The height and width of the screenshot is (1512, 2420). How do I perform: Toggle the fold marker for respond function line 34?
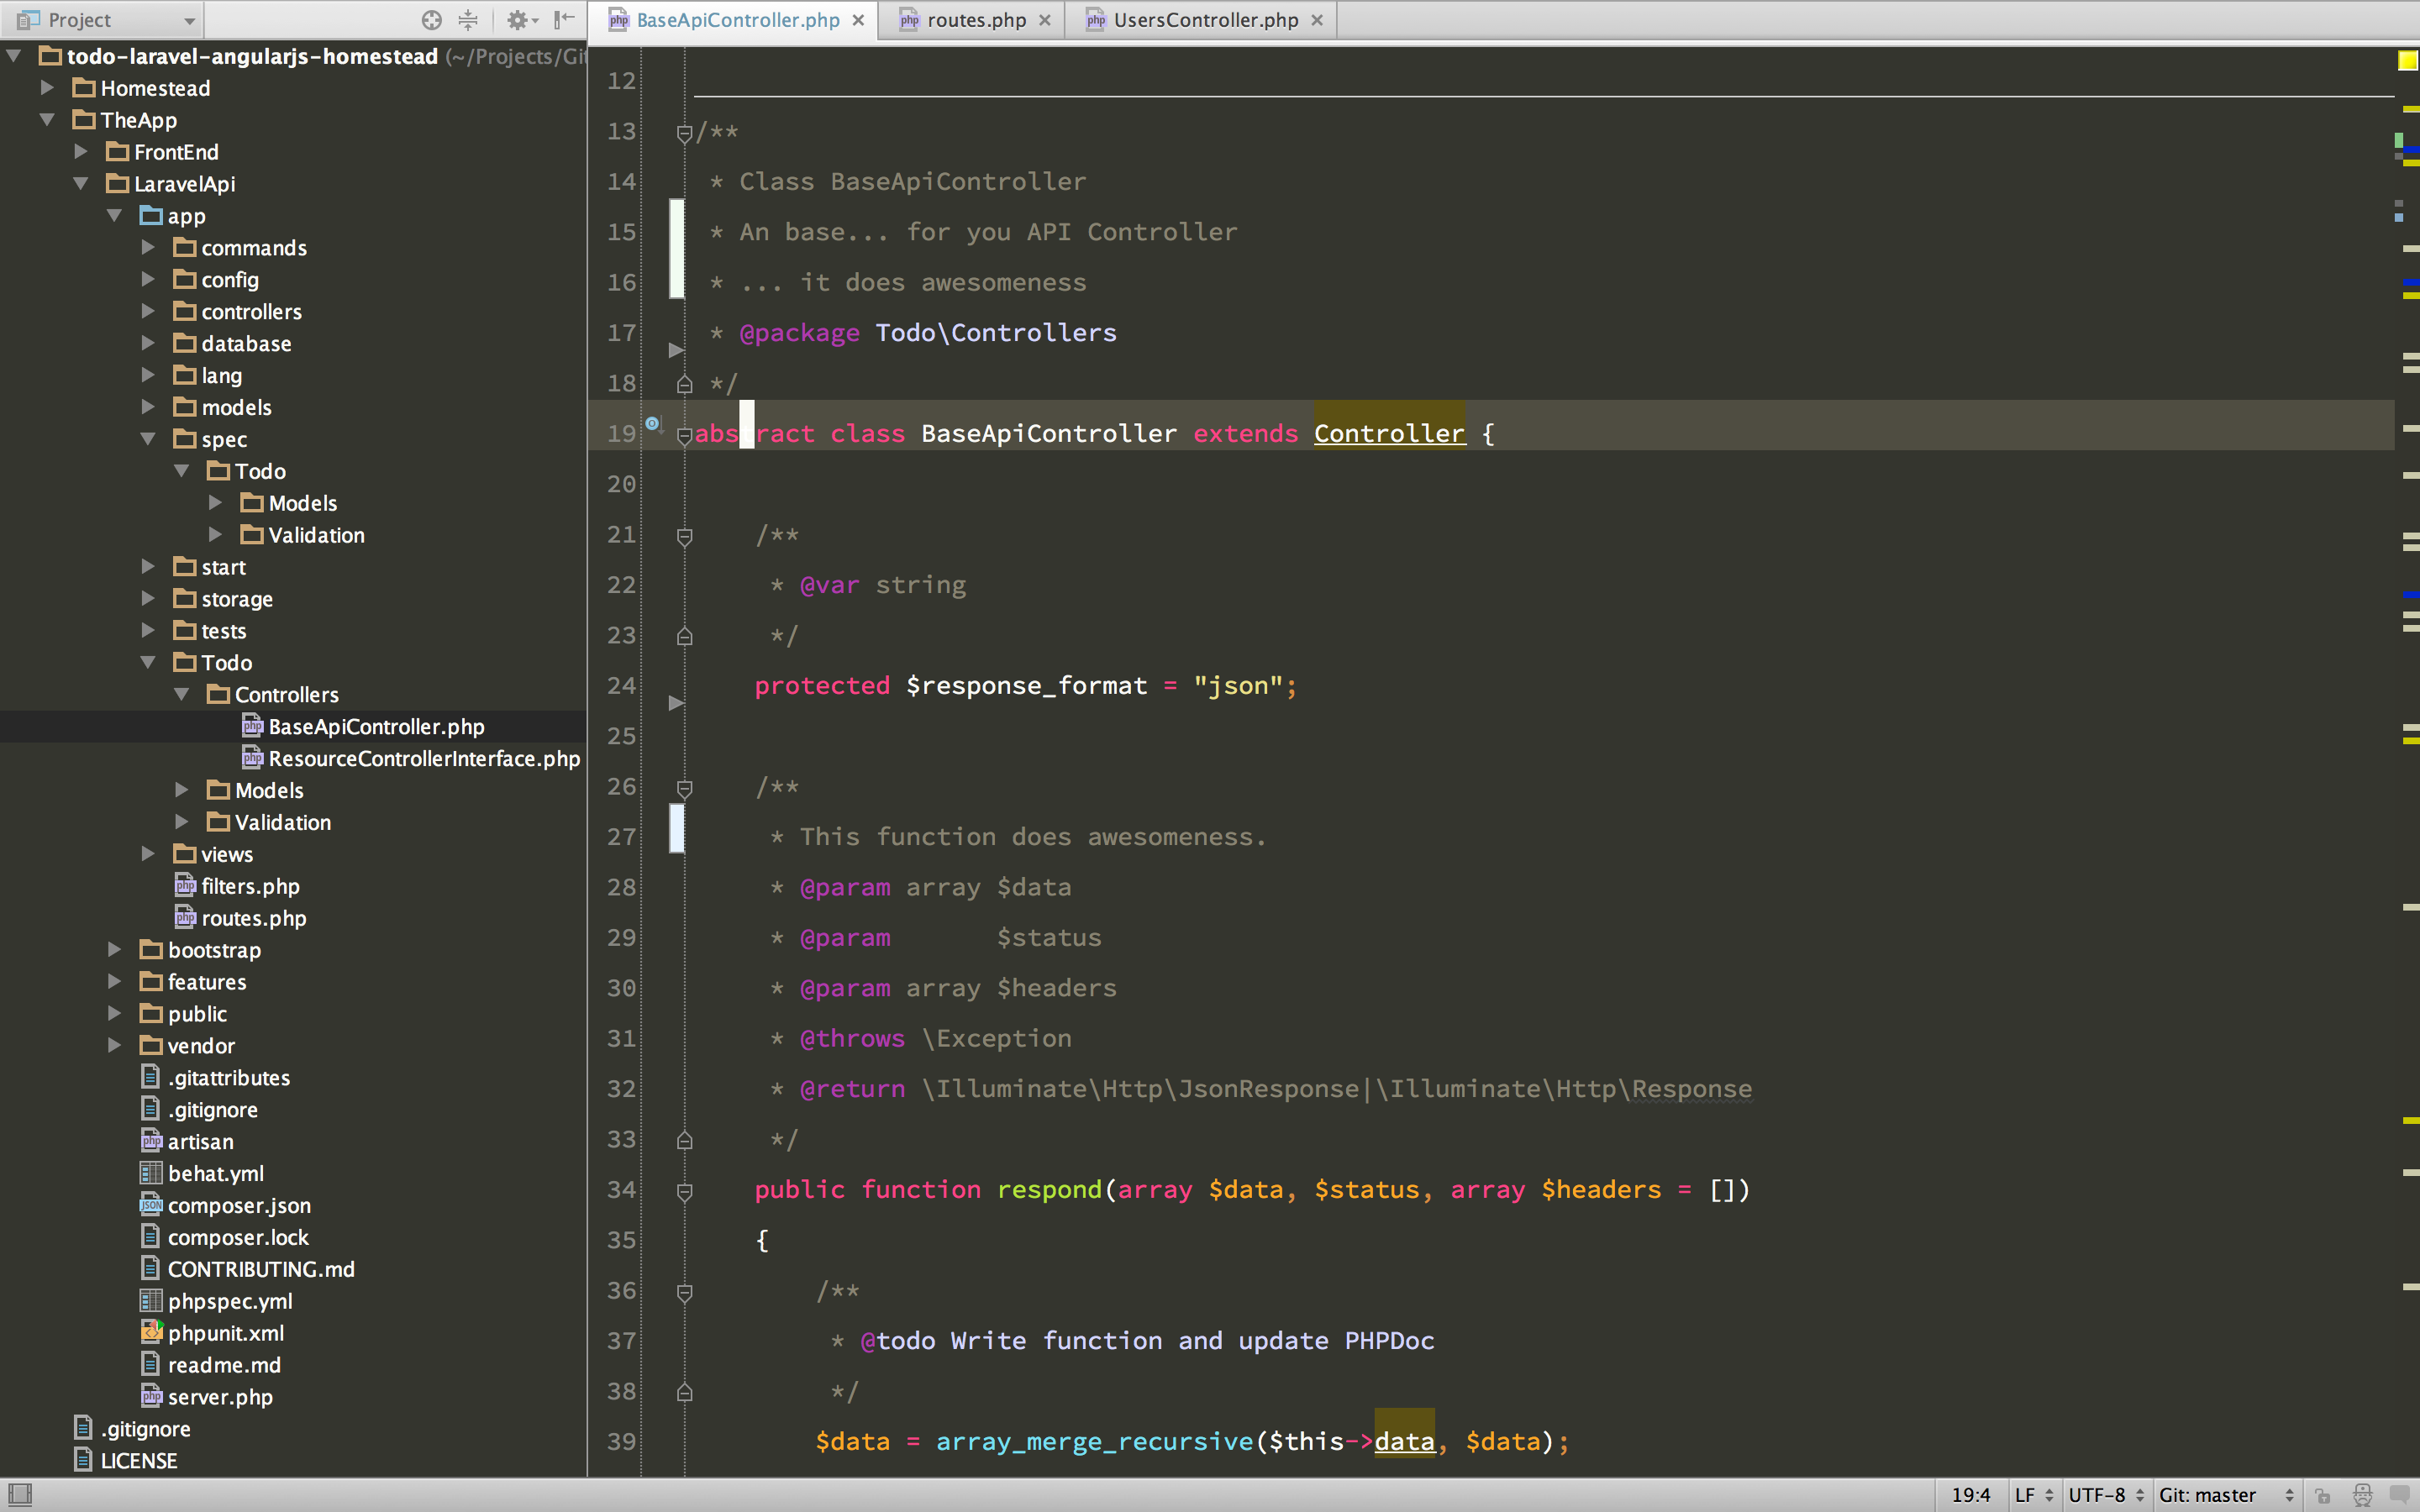click(x=684, y=1190)
